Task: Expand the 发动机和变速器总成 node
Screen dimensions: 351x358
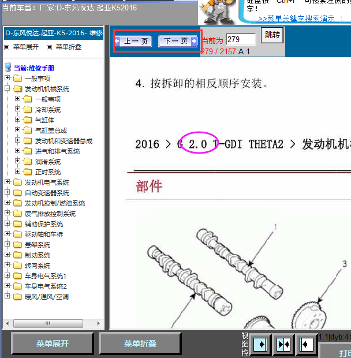Action: click(x=17, y=140)
